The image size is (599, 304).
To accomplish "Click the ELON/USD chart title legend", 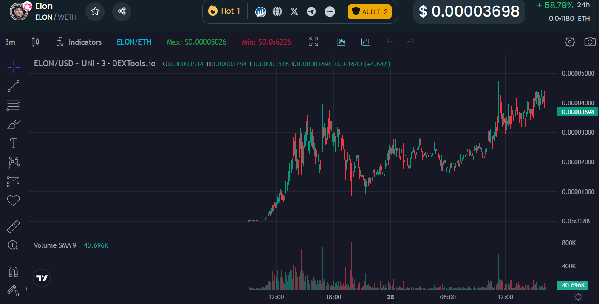I will coord(95,64).
